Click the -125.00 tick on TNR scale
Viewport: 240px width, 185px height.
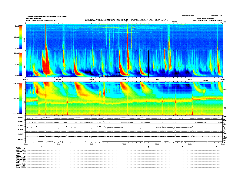tap(16, 84)
